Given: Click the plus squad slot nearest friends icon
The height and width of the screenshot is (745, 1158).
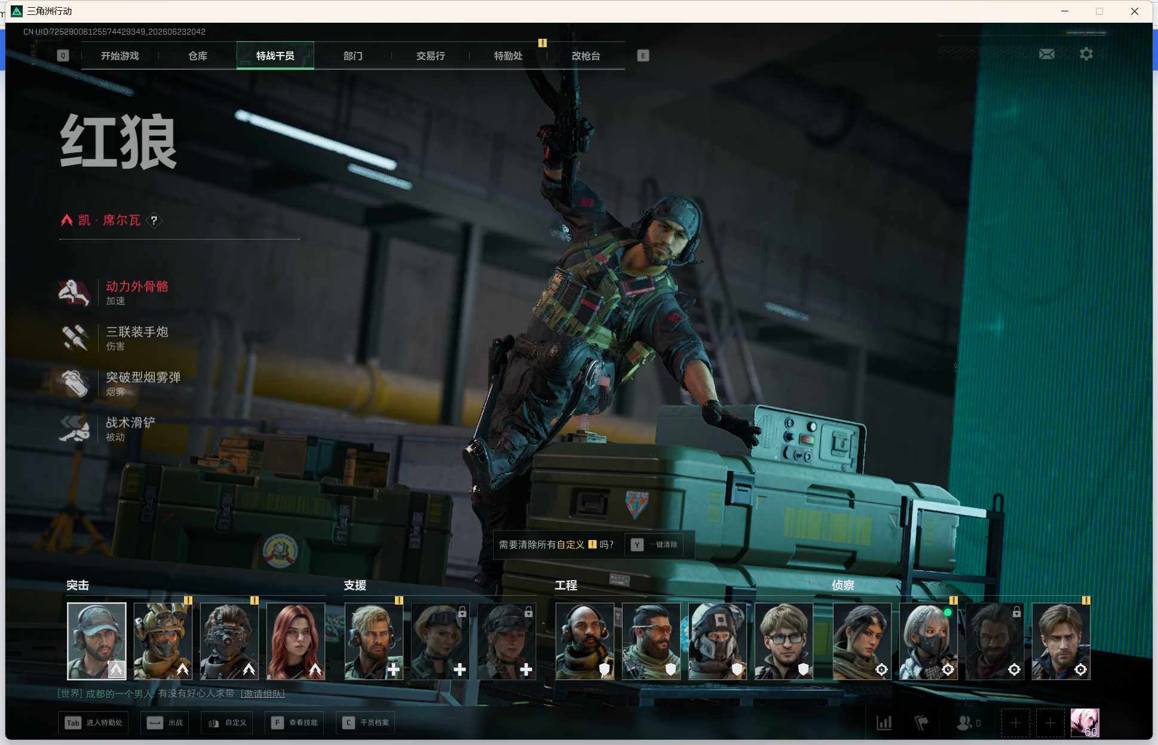Looking at the screenshot, I should 1015,723.
